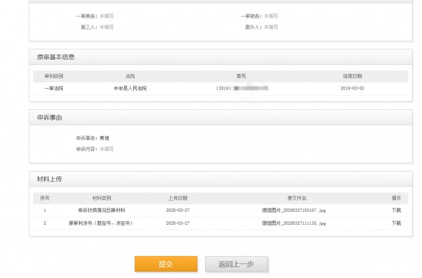Screen dimensions: 422x278
Task: Click the upload date in material row 2
Action: click(x=178, y=223)
